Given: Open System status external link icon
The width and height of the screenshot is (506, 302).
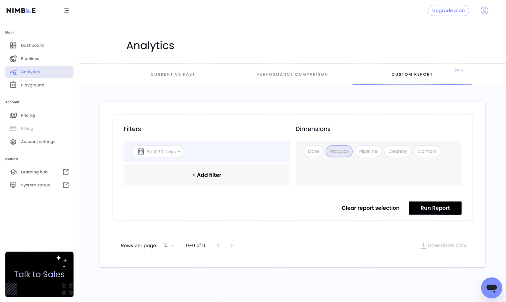Looking at the screenshot, I should [66, 185].
